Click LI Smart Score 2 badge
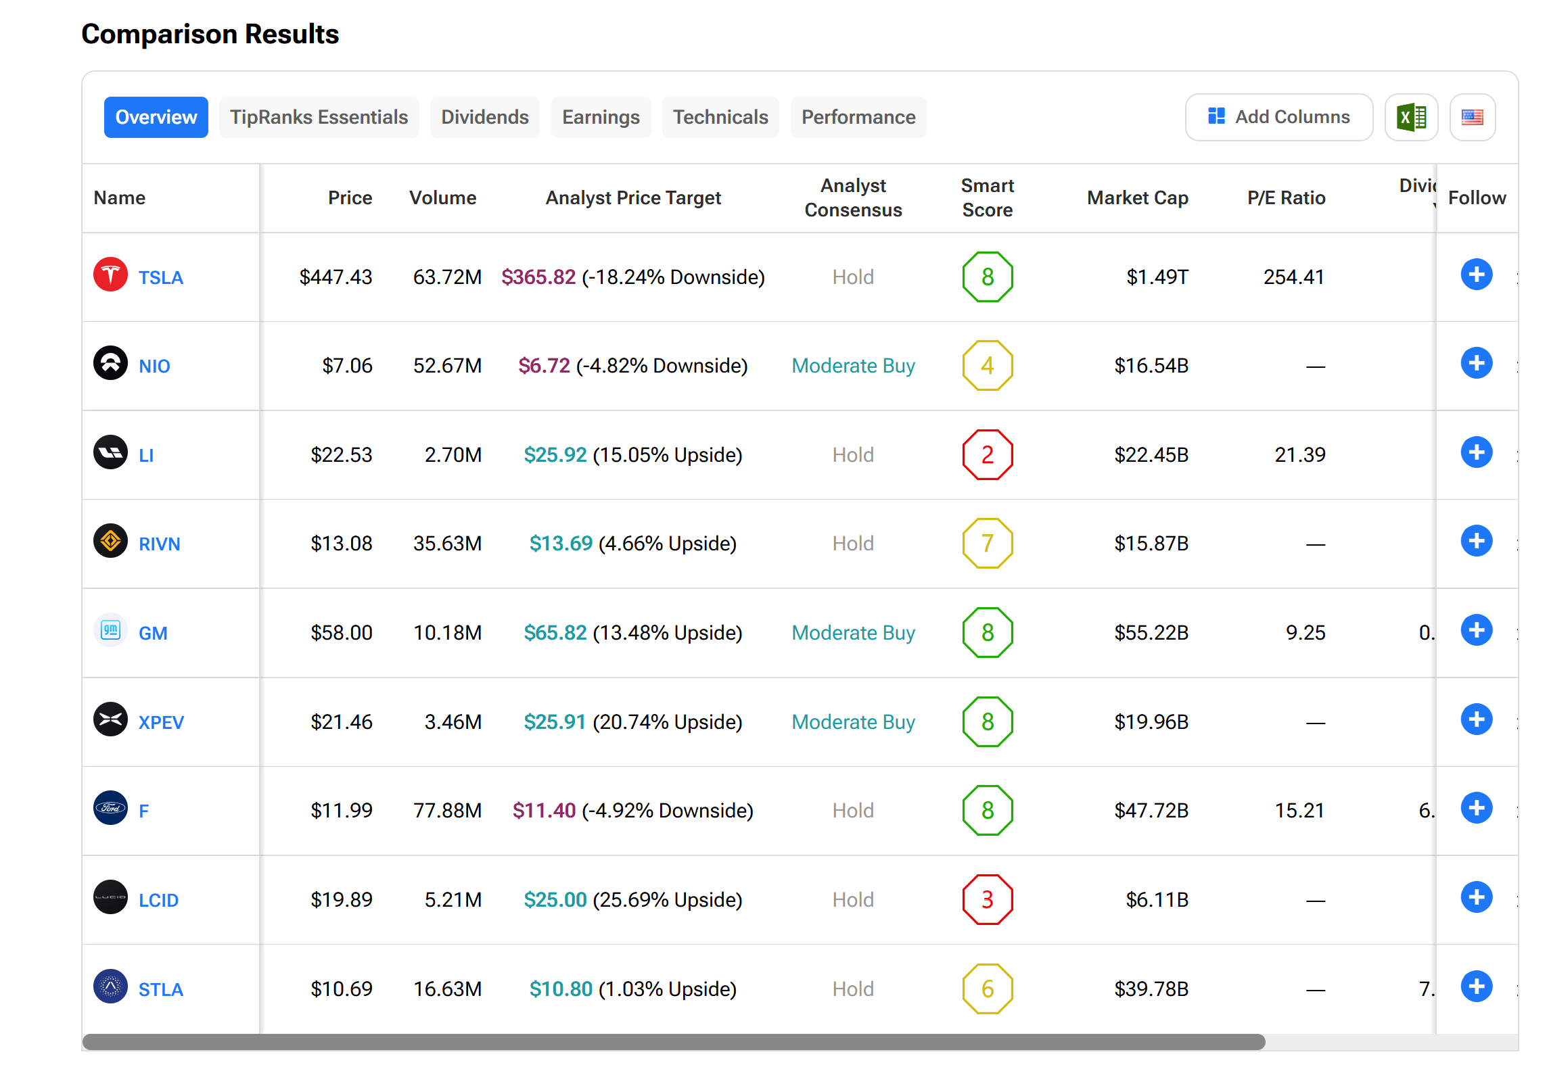The height and width of the screenshot is (1069, 1549). click(x=987, y=455)
